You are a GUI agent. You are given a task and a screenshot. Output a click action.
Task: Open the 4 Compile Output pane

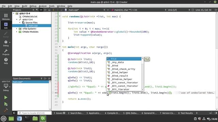(x=112, y=113)
